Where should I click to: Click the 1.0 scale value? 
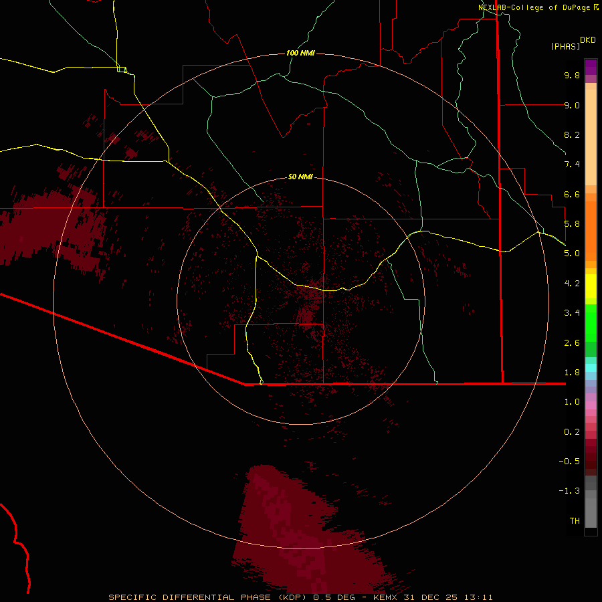tap(572, 402)
